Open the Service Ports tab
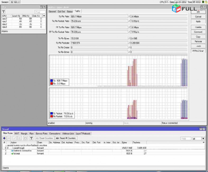The height and width of the screenshot is (172, 208). [41, 133]
